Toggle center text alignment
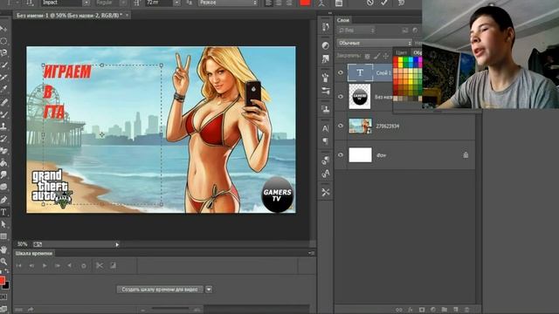The height and width of the screenshot is (314, 559). 279,3
